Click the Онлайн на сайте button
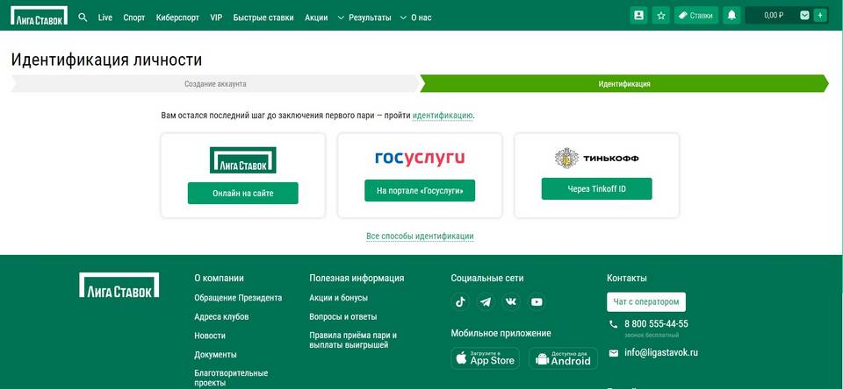Screen dimensions: 843x389 (x=243, y=193)
